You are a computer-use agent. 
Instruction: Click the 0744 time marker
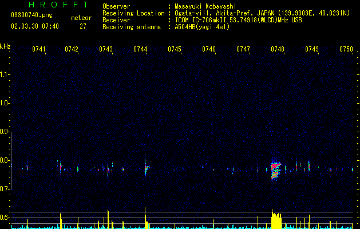pos(140,49)
